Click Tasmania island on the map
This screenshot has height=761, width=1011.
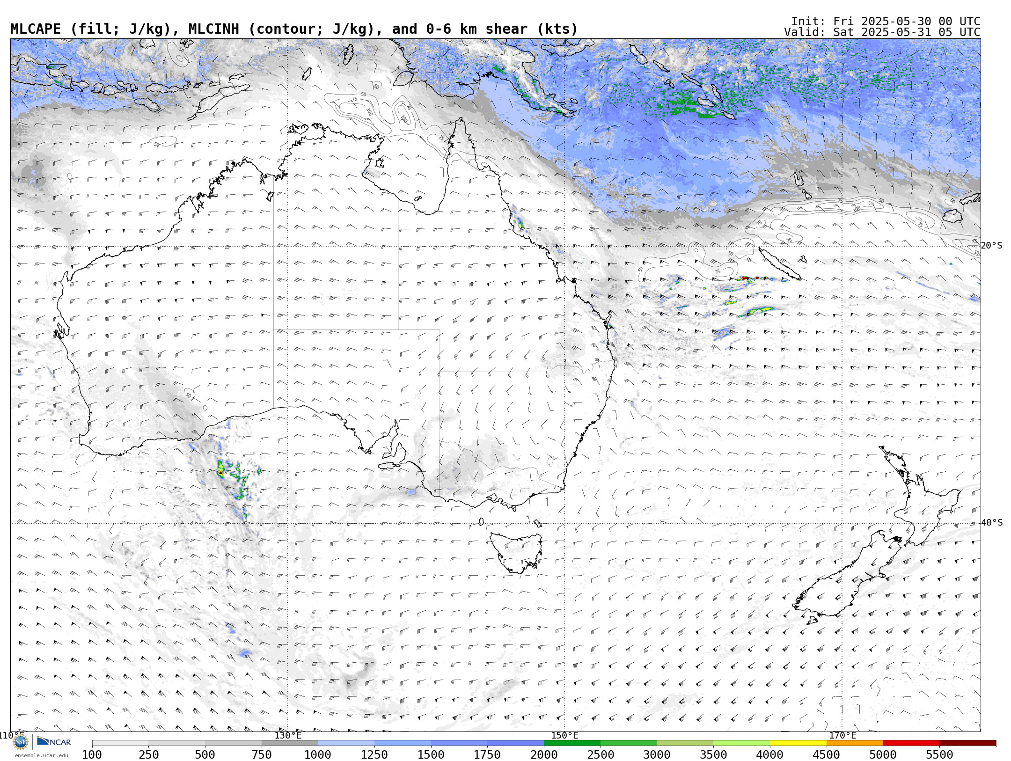tap(516, 552)
